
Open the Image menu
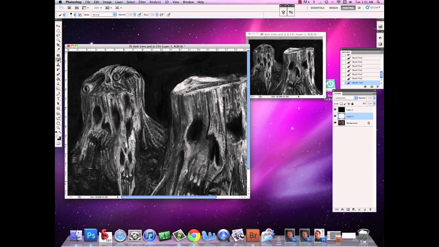click(x=107, y=2)
